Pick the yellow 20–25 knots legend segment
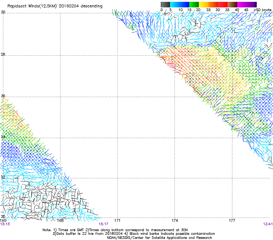This screenshot has width=273, height=240. [204, 4]
